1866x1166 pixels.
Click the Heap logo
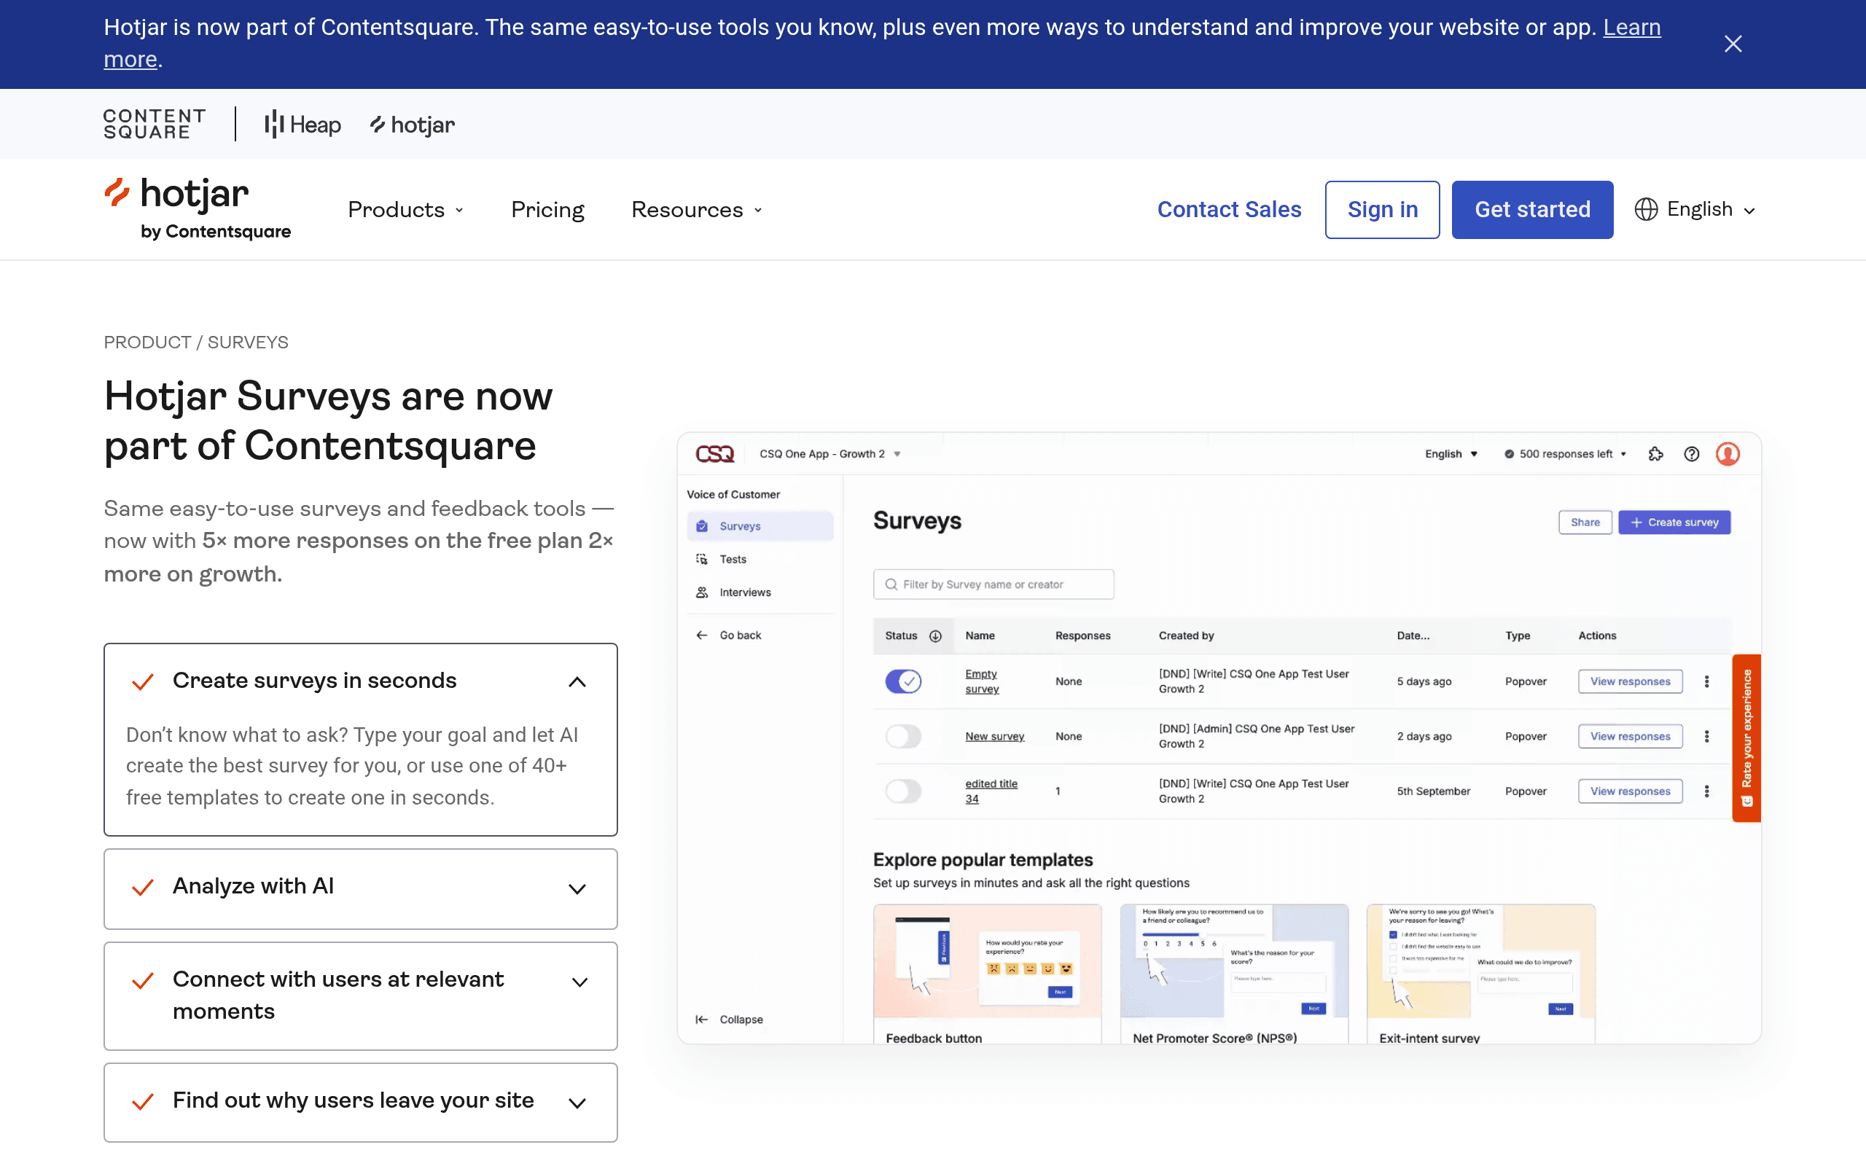click(x=302, y=124)
